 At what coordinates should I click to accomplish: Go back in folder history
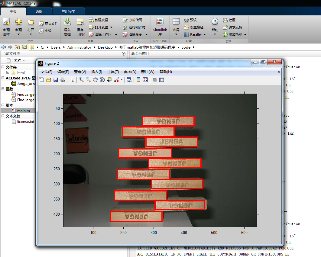point(4,47)
